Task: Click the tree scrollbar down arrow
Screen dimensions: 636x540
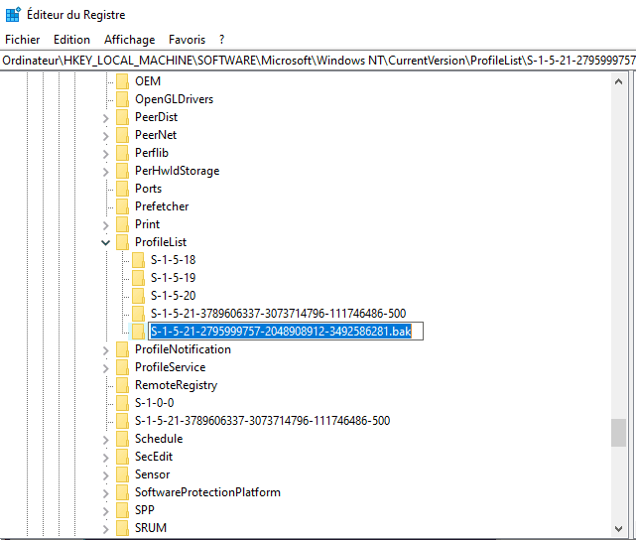Action: [x=618, y=529]
